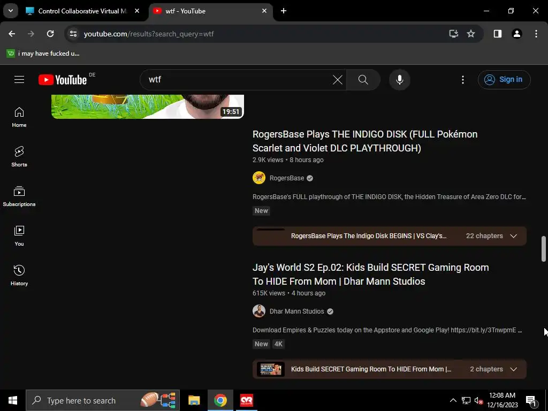Click the browser address bar URL

(149, 34)
